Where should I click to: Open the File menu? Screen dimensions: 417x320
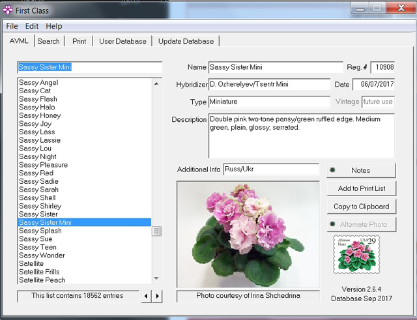point(12,26)
